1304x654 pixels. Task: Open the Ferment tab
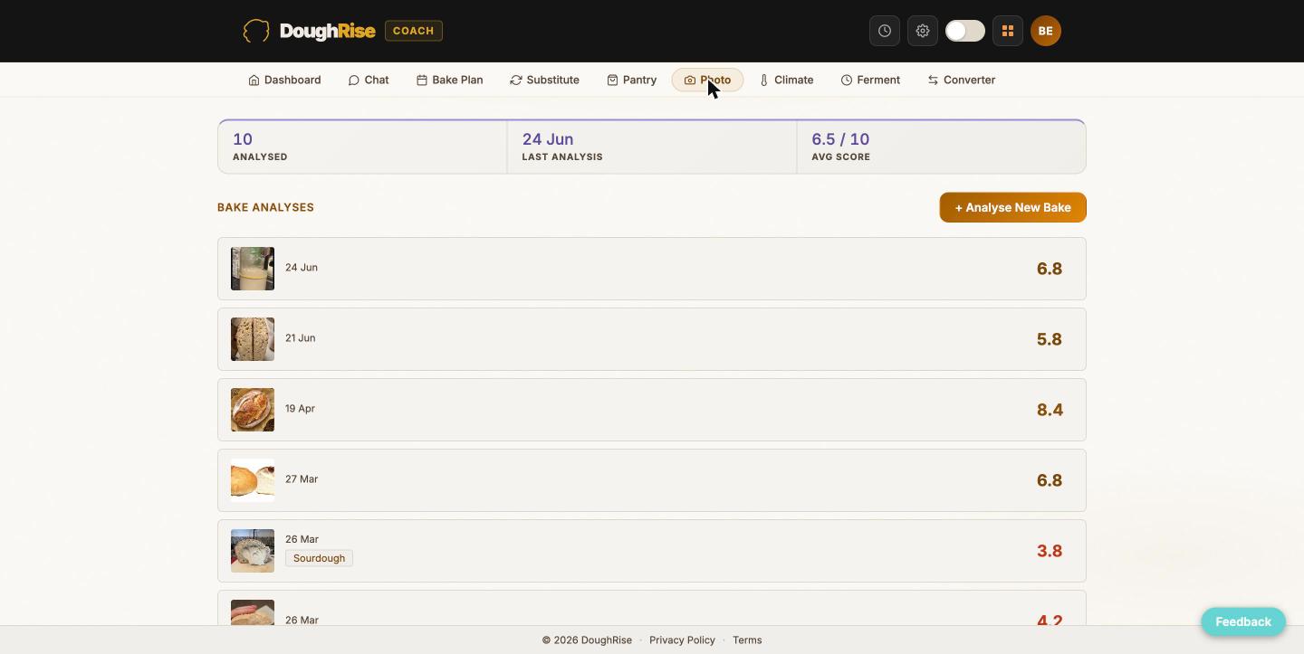tap(870, 80)
